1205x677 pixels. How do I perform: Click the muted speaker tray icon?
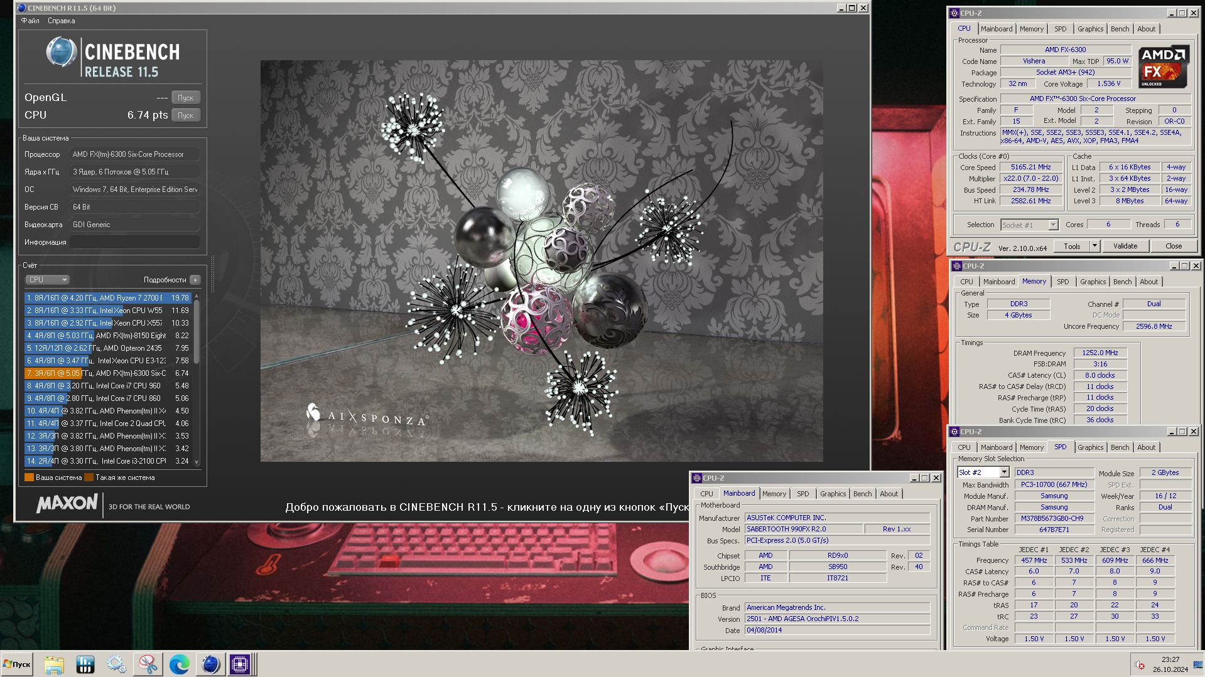tap(1140, 665)
